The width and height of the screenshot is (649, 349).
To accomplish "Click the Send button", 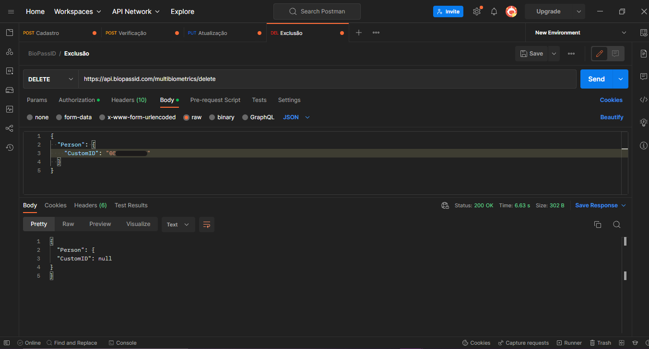I will click(x=597, y=79).
